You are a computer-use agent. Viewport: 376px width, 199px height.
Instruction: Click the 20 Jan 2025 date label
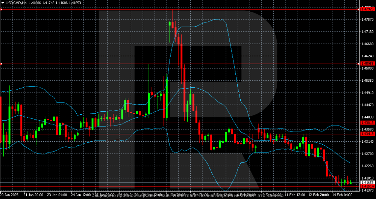coord(10,195)
